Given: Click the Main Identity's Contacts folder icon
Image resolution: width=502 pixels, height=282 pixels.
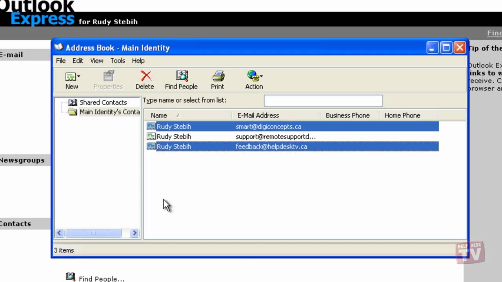Looking at the screenshot, I should coord(73,112).
